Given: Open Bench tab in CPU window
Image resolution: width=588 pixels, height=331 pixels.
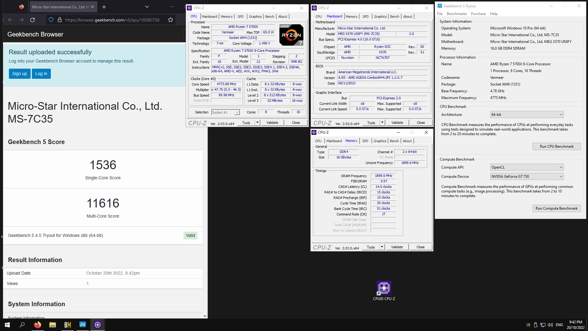Looking at the screenshot, I should point(270,17).
